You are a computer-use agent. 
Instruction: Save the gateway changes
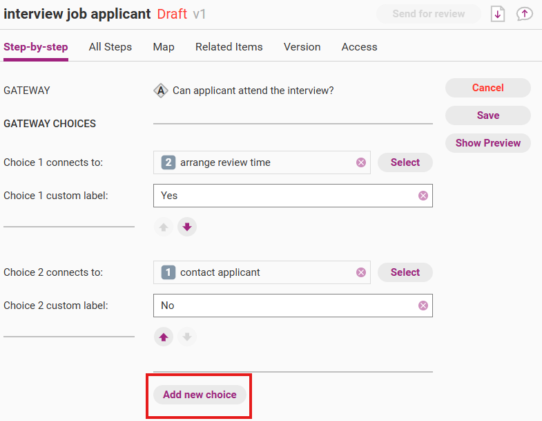[488, 115]
